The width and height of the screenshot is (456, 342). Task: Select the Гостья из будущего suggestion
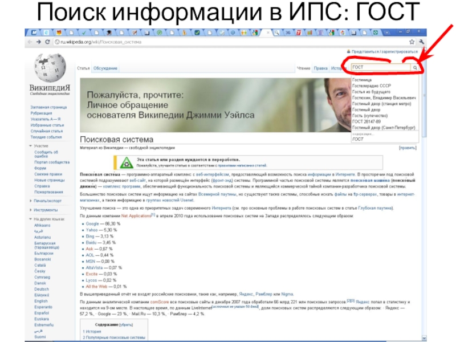point(371,92)
